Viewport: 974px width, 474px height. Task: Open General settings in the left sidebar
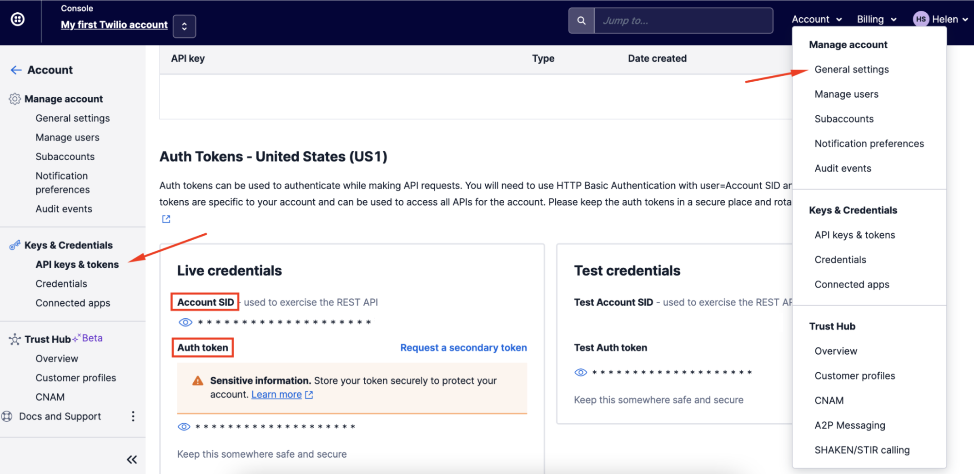click(73, 118)
